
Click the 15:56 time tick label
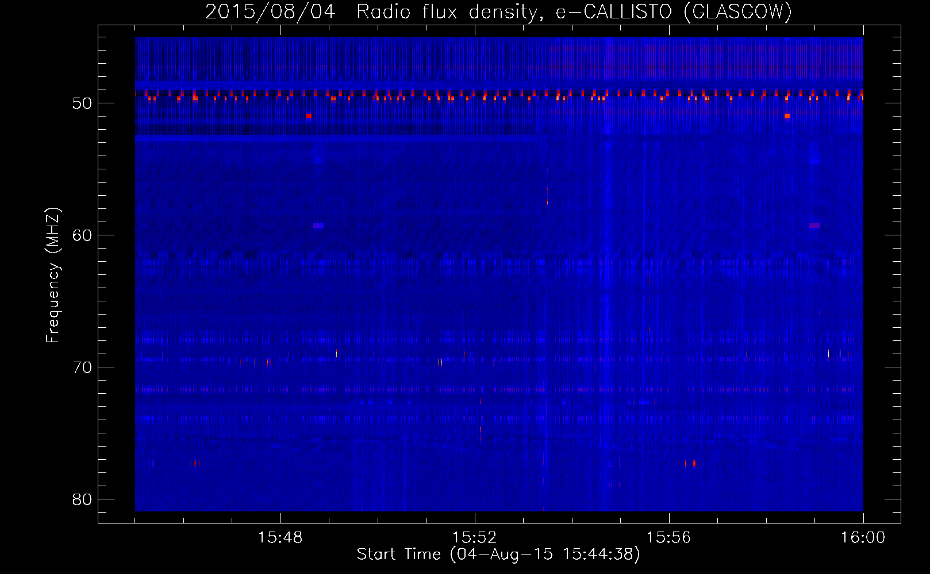[669, 538]
